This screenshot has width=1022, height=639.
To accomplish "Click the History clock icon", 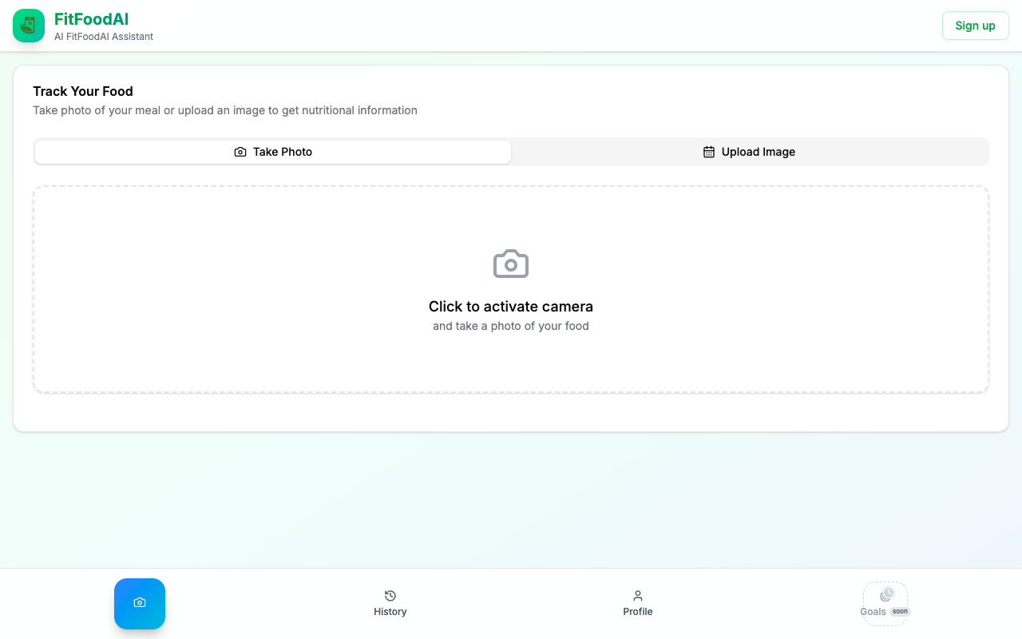I will click(x=390, y=596).
